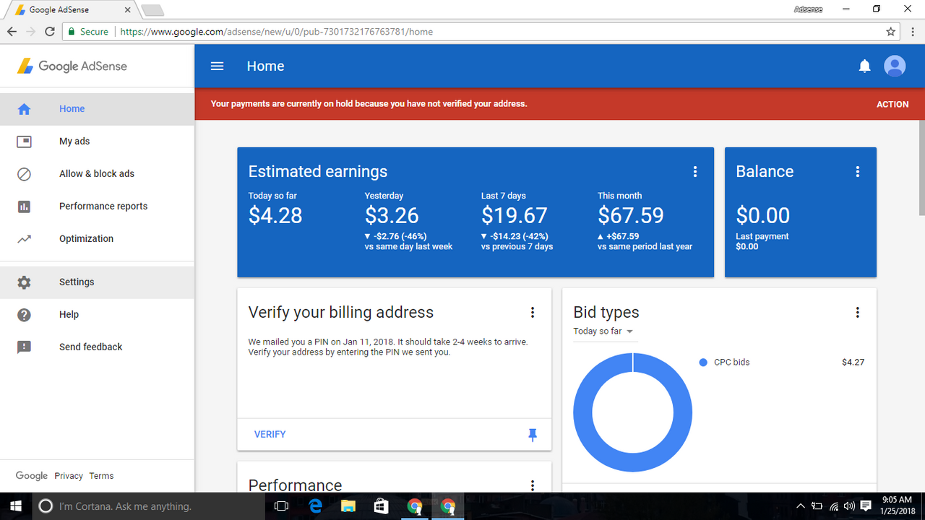Click ACTION on the red alert bar

pyautogui.click(x=892, y=104)
